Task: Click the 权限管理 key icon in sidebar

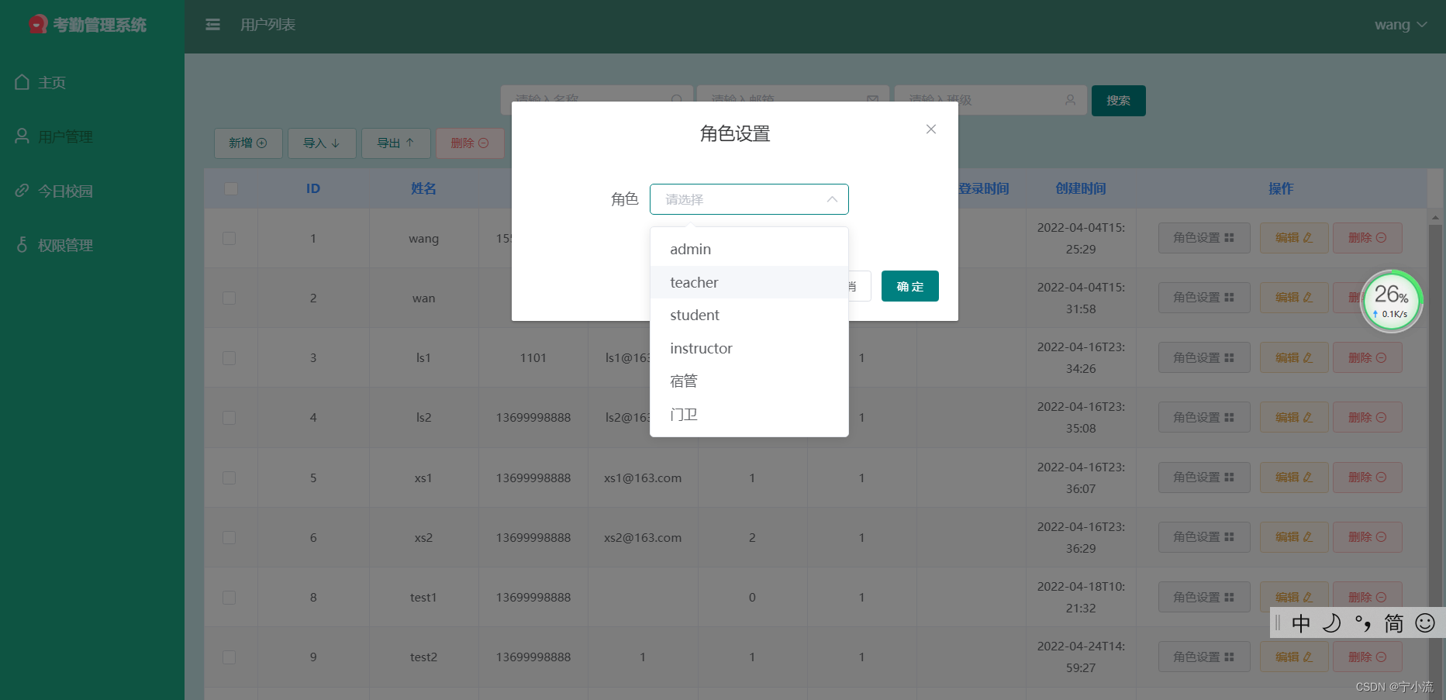Action: (22, 245)
